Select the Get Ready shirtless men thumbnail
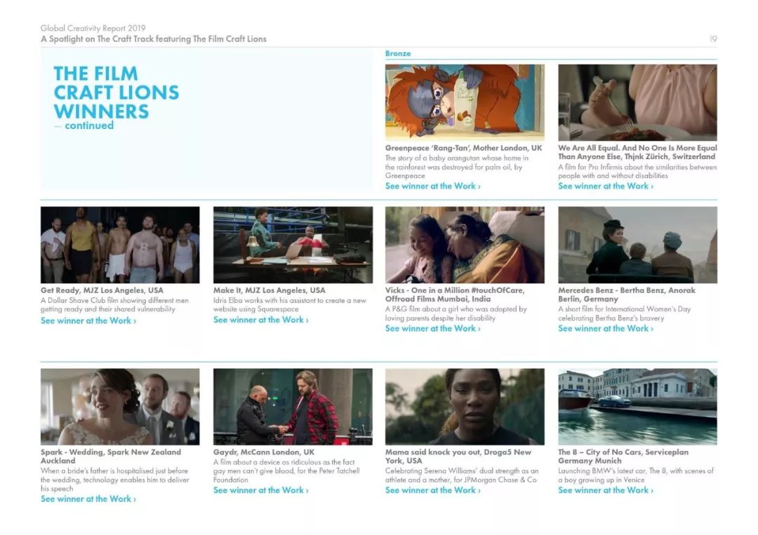 [x=120, y=245]
